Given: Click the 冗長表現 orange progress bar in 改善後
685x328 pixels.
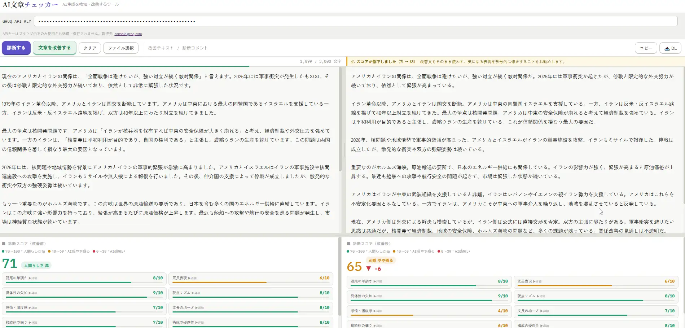Looking at the screenshot, I should click(x=596, y=286).
